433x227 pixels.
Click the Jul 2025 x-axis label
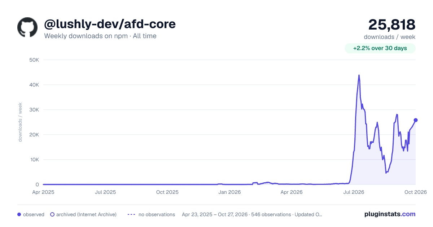105,192
